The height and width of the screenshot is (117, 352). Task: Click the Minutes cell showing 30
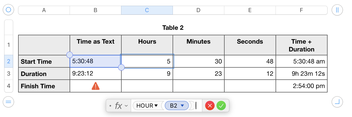point(198,62)
